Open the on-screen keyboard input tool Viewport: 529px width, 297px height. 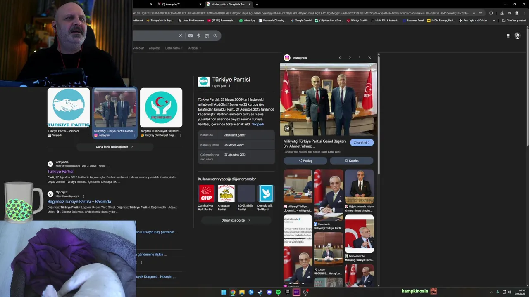click(191, 36)
